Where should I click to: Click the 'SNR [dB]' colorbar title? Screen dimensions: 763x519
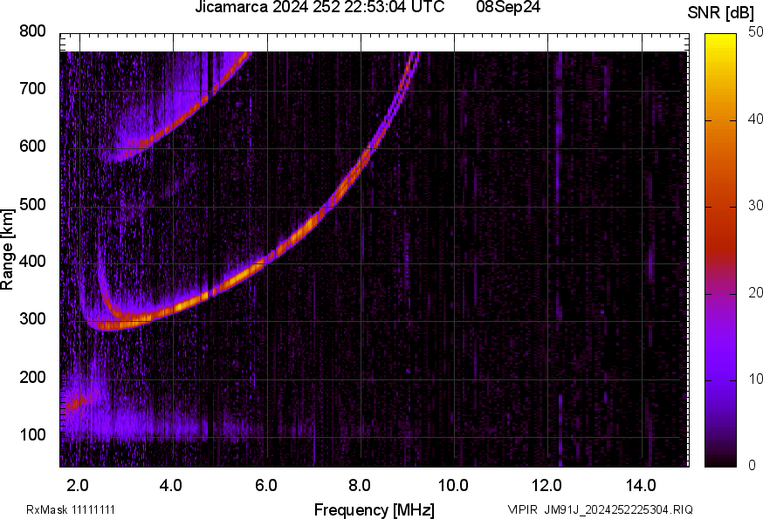point(721,14)
